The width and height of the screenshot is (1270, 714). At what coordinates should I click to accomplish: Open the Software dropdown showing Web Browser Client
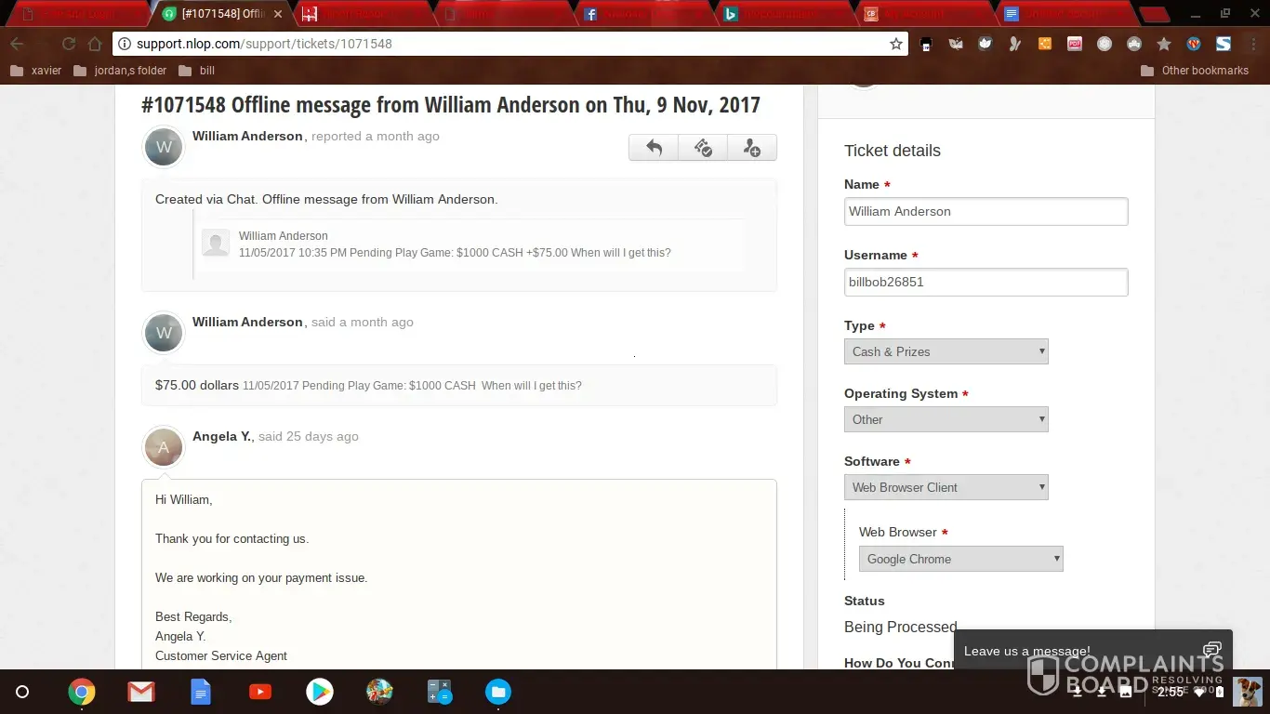(946, 487)
